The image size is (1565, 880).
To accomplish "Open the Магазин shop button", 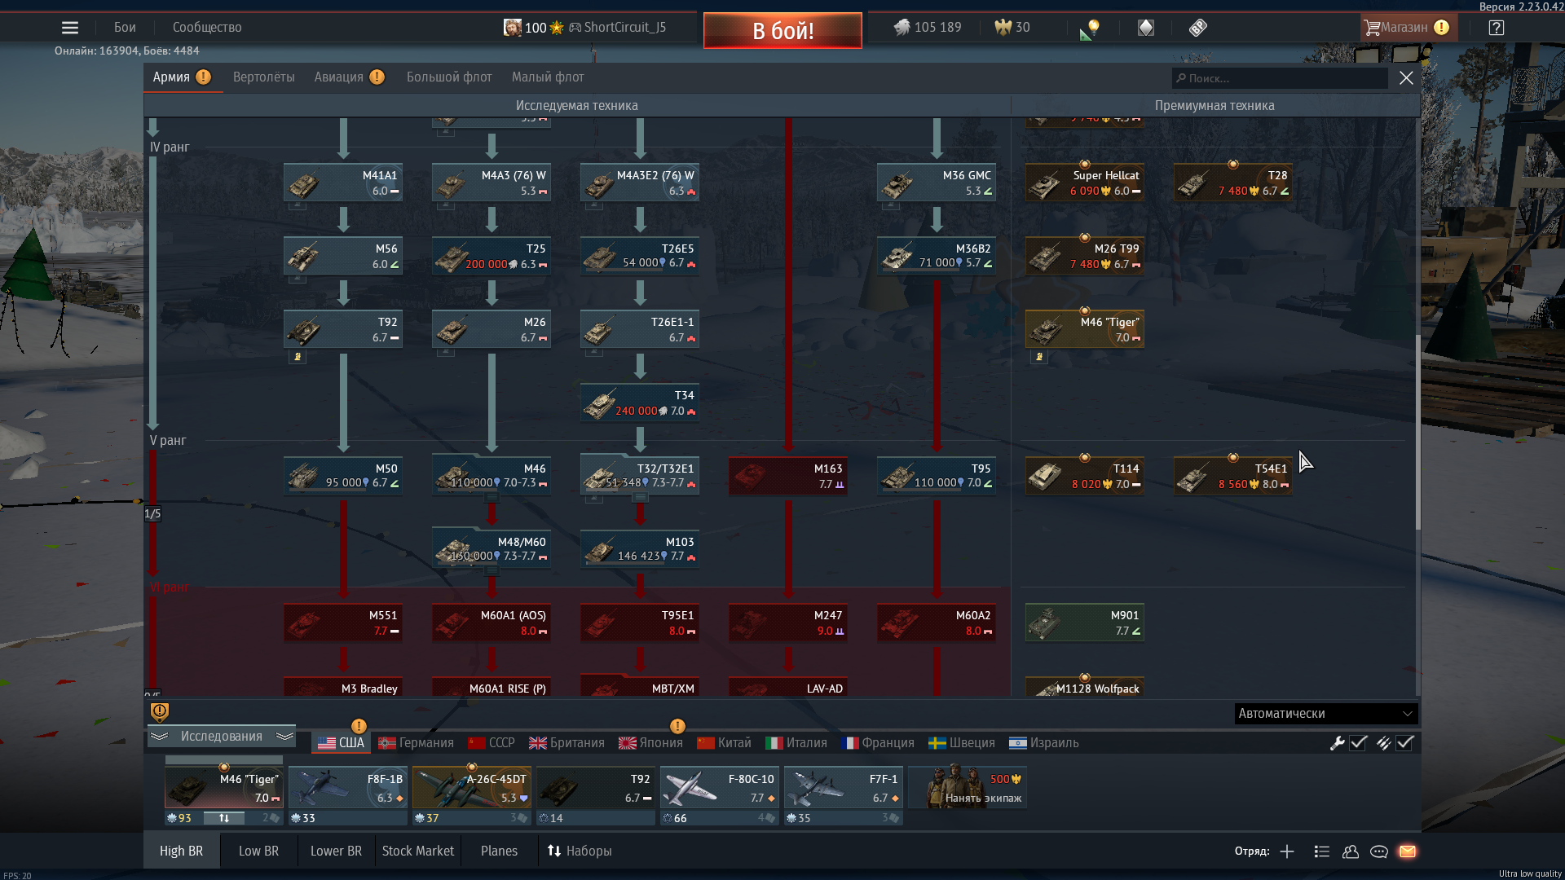I will (1408, 28).
